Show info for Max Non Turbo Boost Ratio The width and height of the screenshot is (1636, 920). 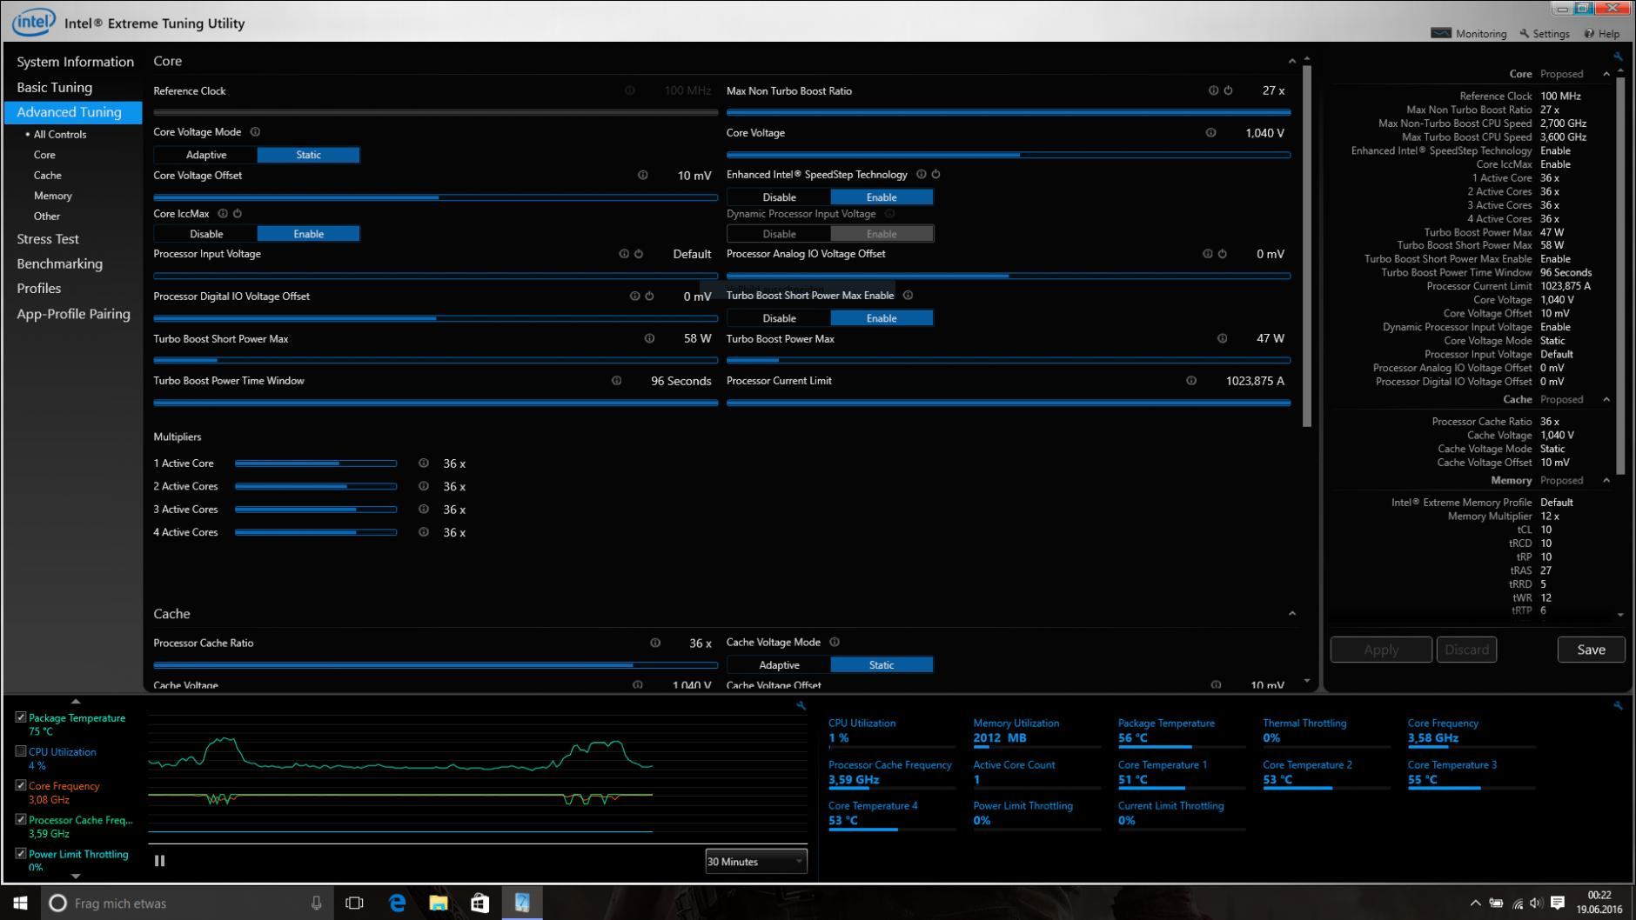pyautogui.click(x=1213, y=90)
